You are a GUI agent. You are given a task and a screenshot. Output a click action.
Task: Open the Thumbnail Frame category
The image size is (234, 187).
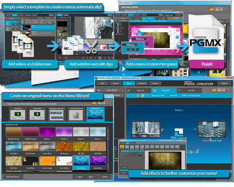click(76, 114)
